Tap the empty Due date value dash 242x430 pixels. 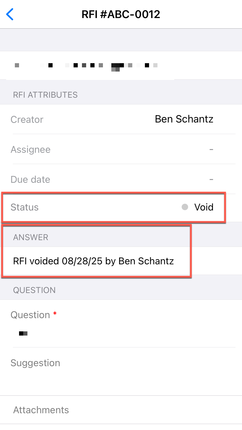click(211, 180)
